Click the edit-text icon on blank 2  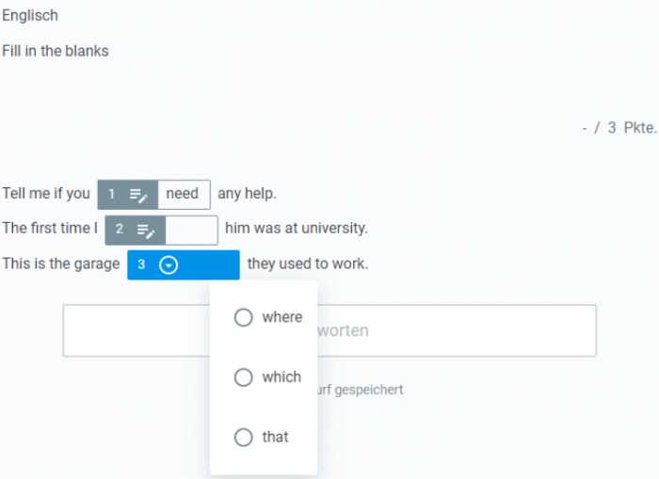(146, 231)
